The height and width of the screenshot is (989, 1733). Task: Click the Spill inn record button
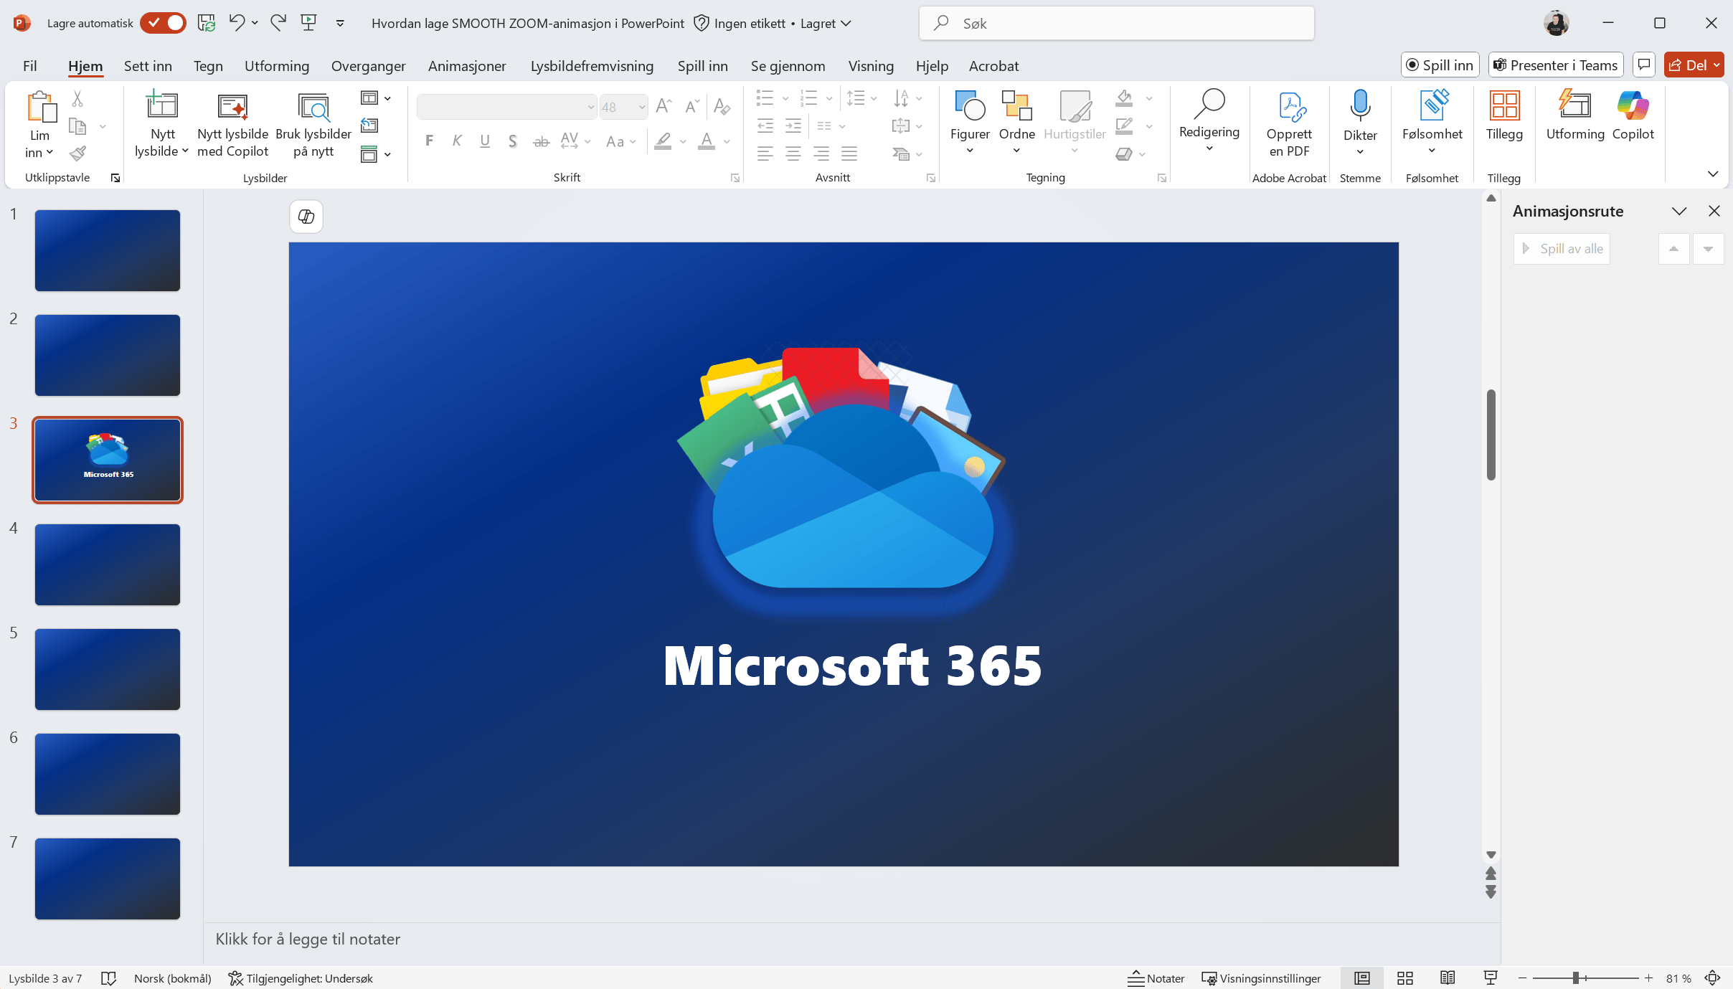tap(1440, 65)
